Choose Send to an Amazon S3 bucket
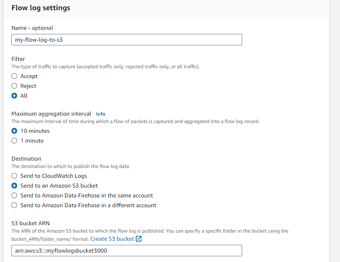 15,186
